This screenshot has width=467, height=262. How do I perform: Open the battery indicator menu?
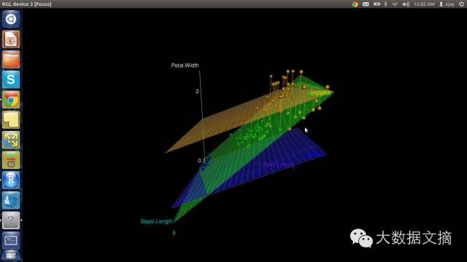pos(377,4)
